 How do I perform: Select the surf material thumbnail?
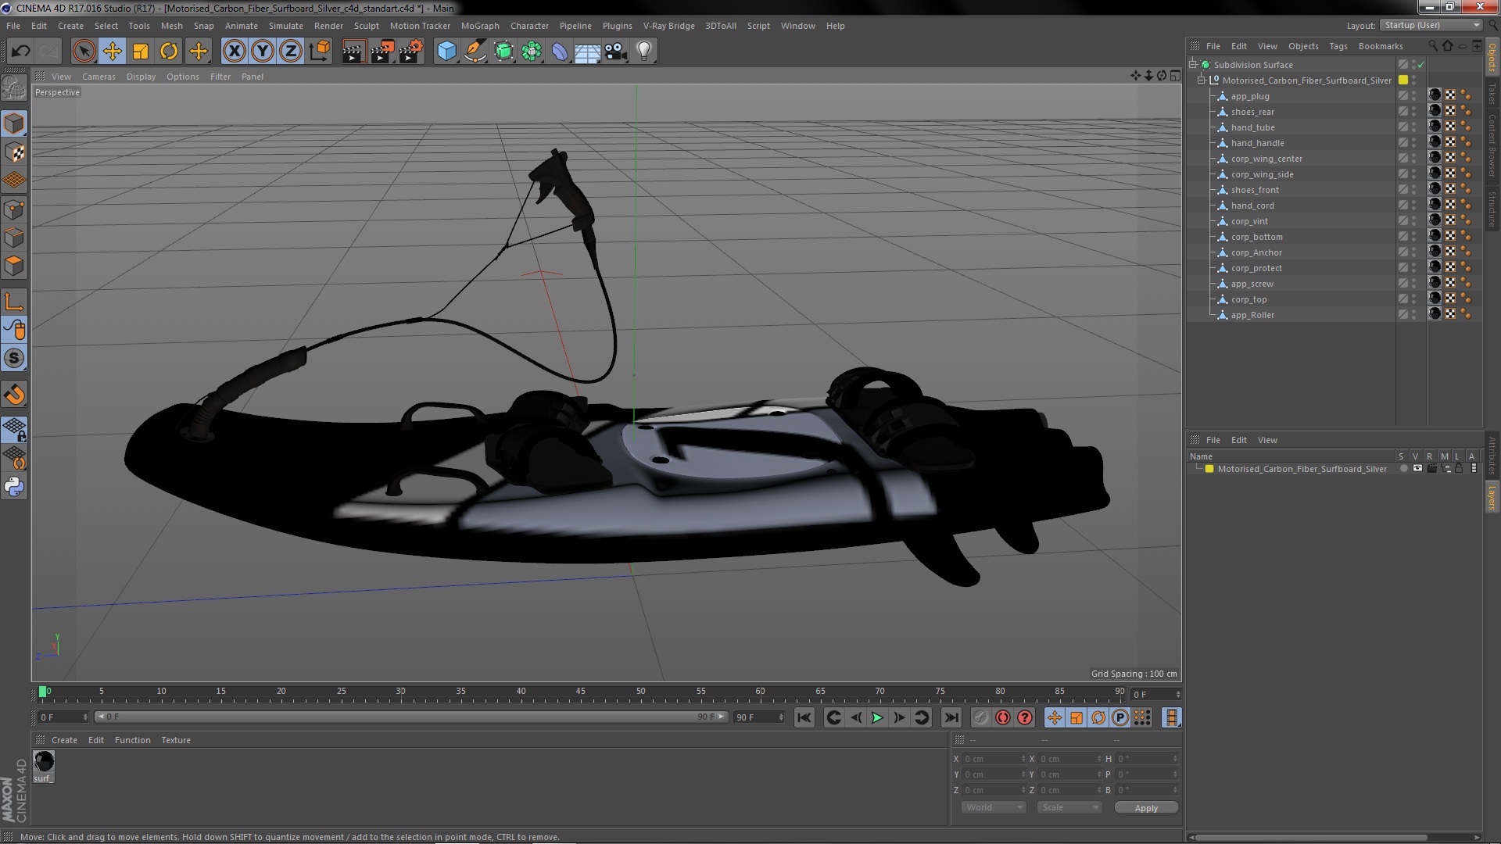[44, 761]
